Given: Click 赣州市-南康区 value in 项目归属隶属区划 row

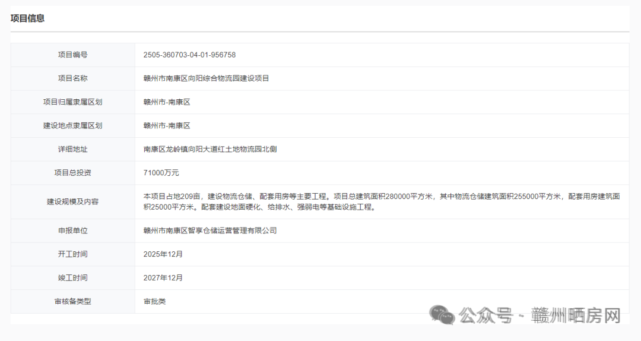Looking at the screenshot, I should 167,102.
